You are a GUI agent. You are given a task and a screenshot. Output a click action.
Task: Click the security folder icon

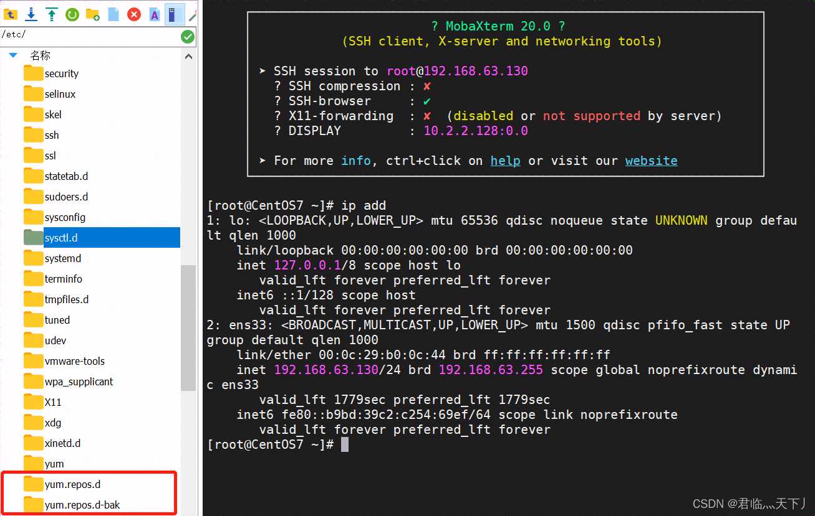[33, 73]
